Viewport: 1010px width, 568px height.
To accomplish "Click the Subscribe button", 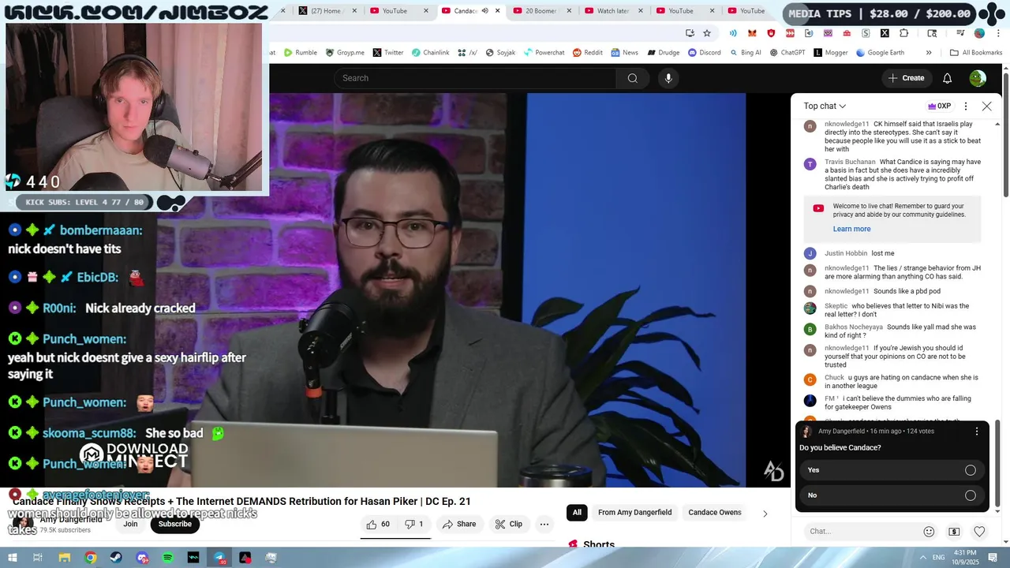I will coord(175,524).
